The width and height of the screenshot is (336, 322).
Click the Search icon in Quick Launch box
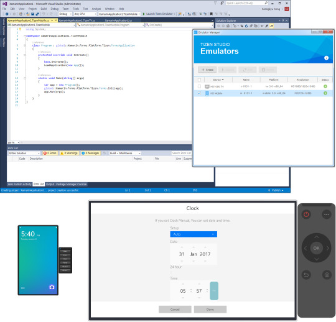point(266,3)
